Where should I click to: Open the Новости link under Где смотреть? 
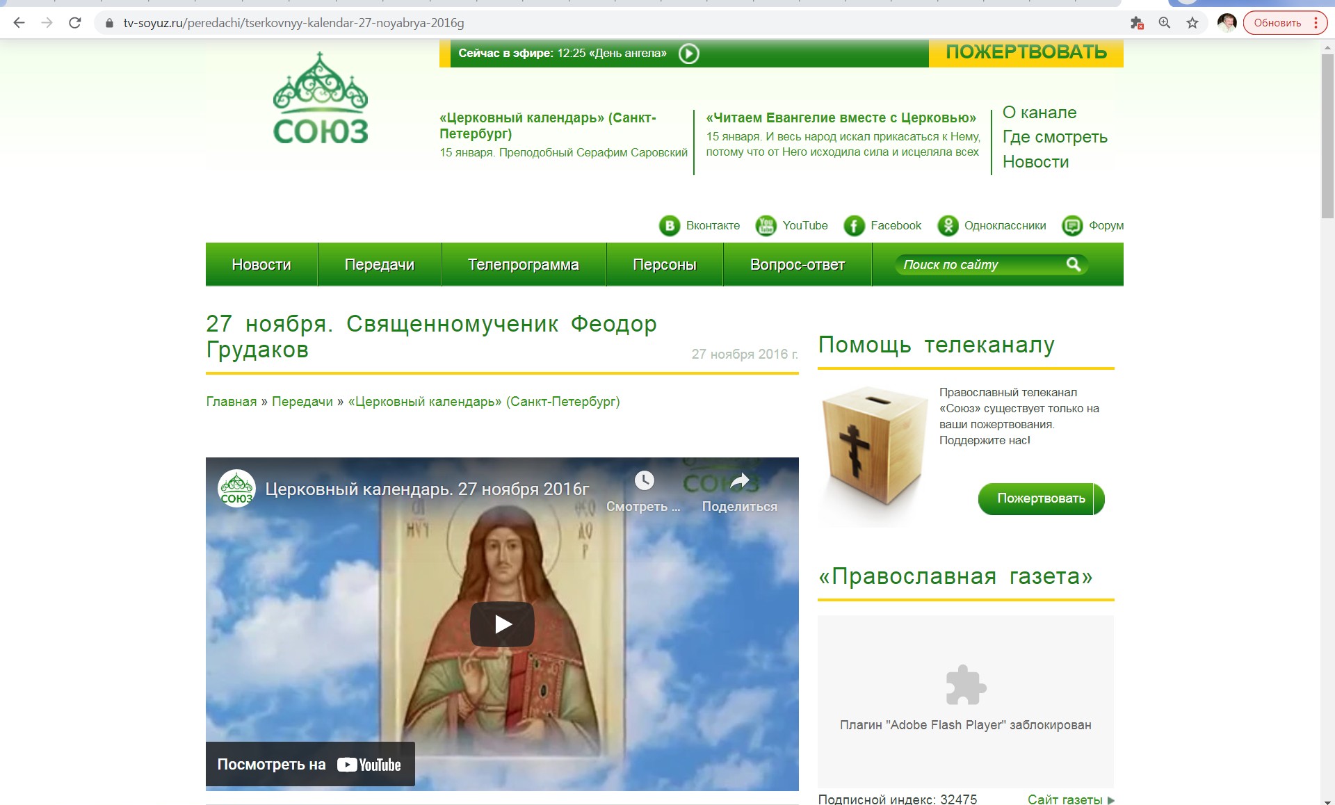pyautogui.click(x=1035, y=162)
